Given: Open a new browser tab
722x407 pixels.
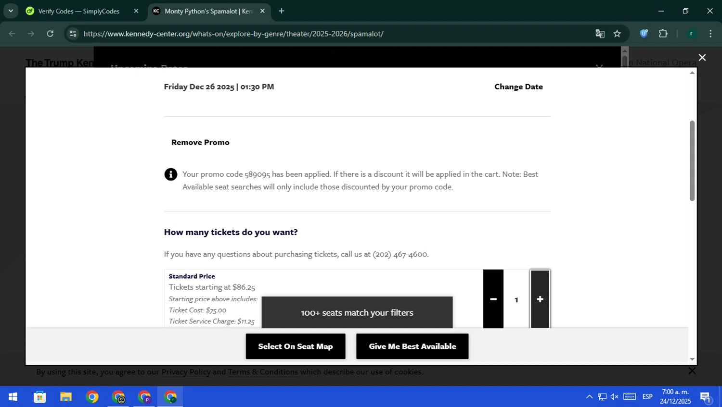Looking at the screenshot, I should (x=282, y=11).
